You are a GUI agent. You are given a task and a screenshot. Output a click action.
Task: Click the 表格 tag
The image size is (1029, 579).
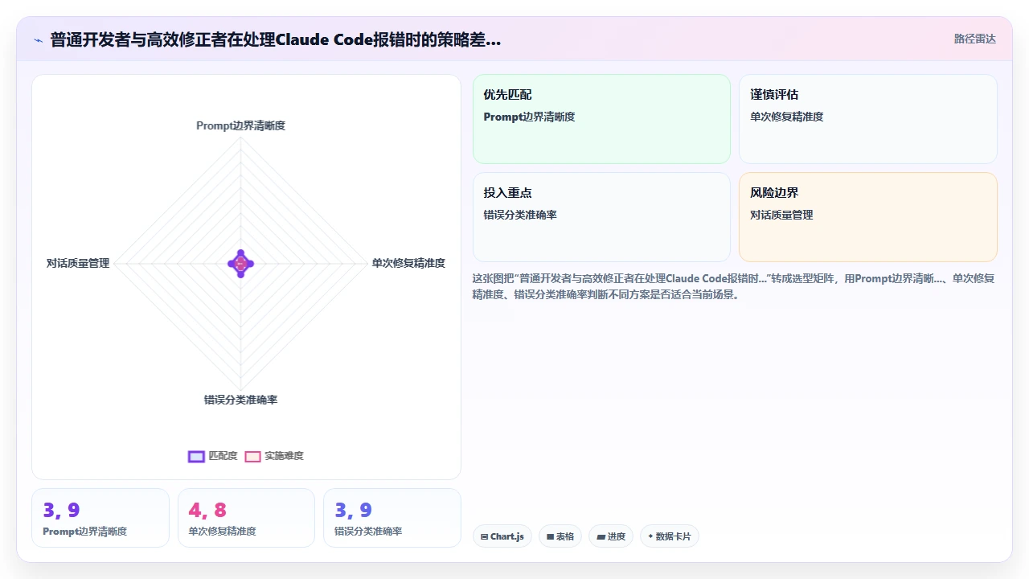(x=560, y=536)
